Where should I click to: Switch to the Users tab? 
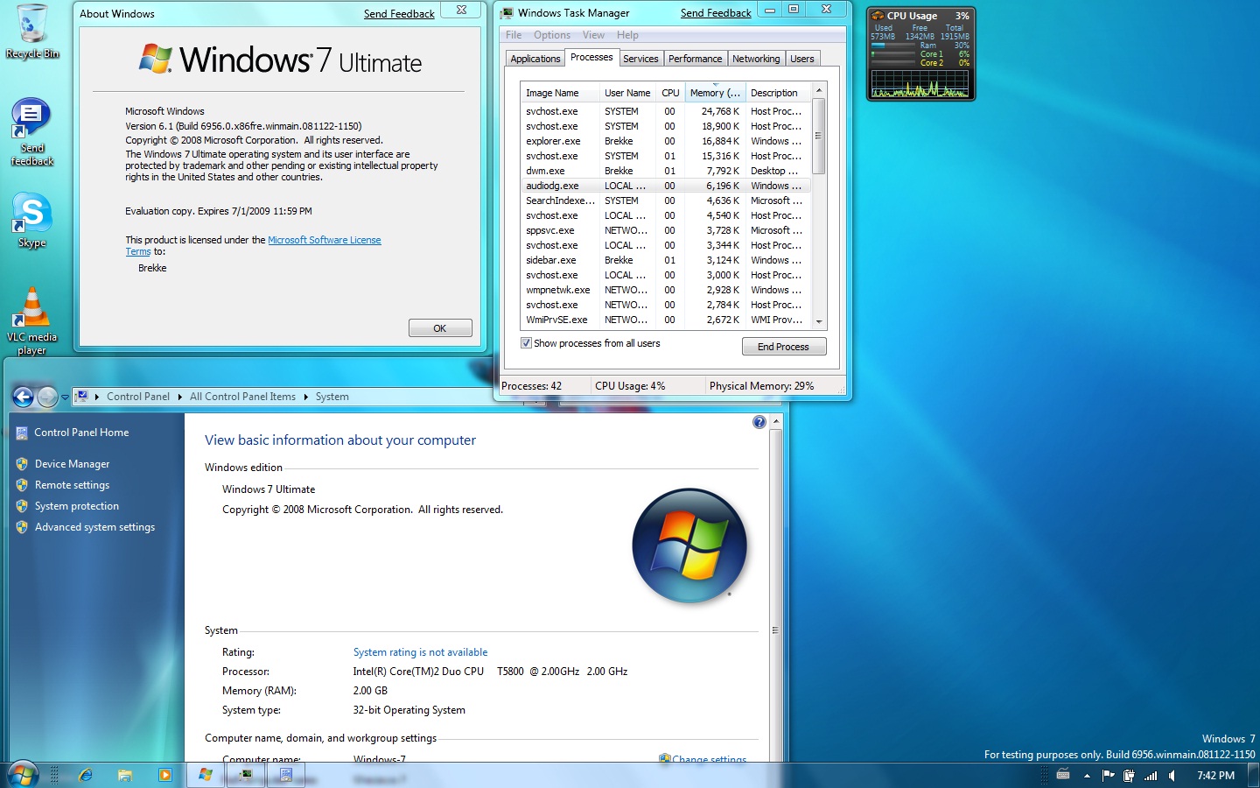[801, 59]
